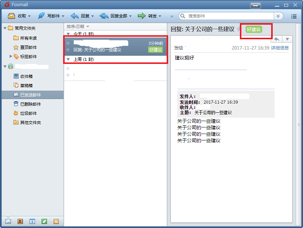Screen dimensions: 303x228
Task: Open the 所有未读 folder
Action: click(28, 38)
